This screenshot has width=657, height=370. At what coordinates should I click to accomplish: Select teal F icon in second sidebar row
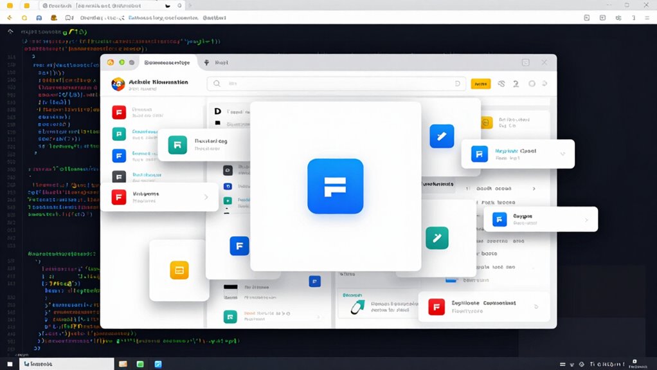[x=119, y=134]
